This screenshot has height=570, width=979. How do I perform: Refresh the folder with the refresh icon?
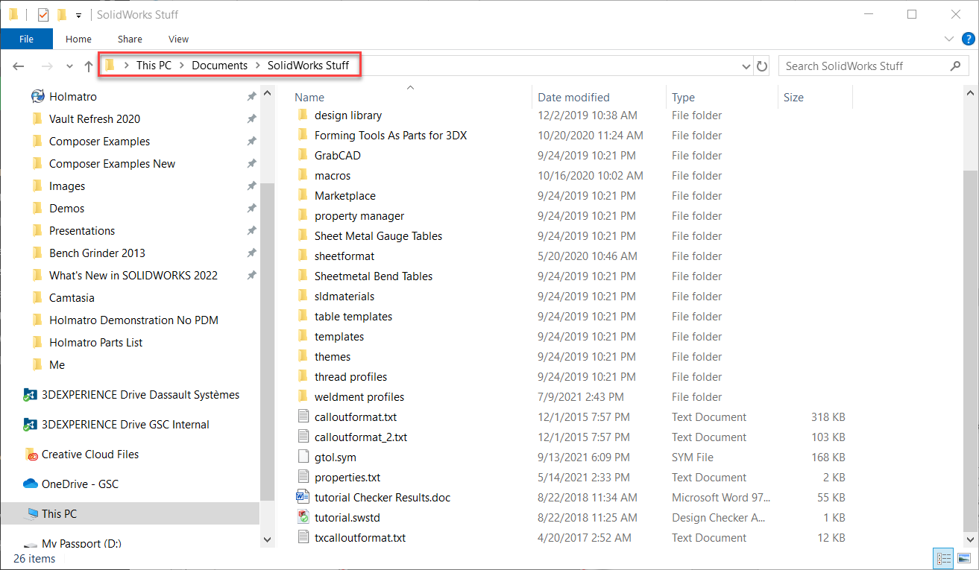point(761,66)
